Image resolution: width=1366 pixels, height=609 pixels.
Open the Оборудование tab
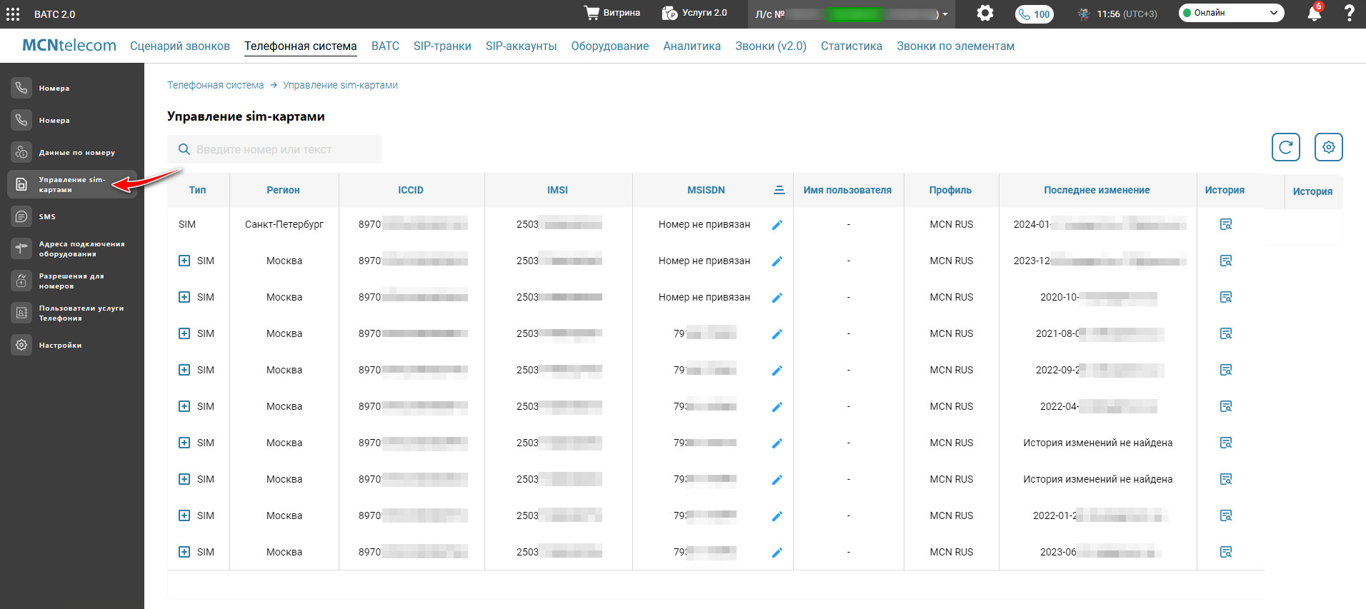point(610,46)
